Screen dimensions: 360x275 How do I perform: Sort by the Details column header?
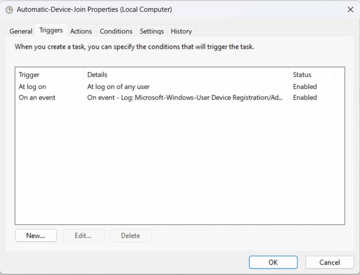(x=97, y=74)
